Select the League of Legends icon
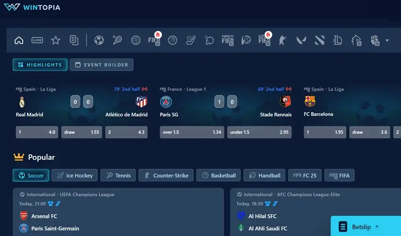401x236 pixels. coord(338,40)
